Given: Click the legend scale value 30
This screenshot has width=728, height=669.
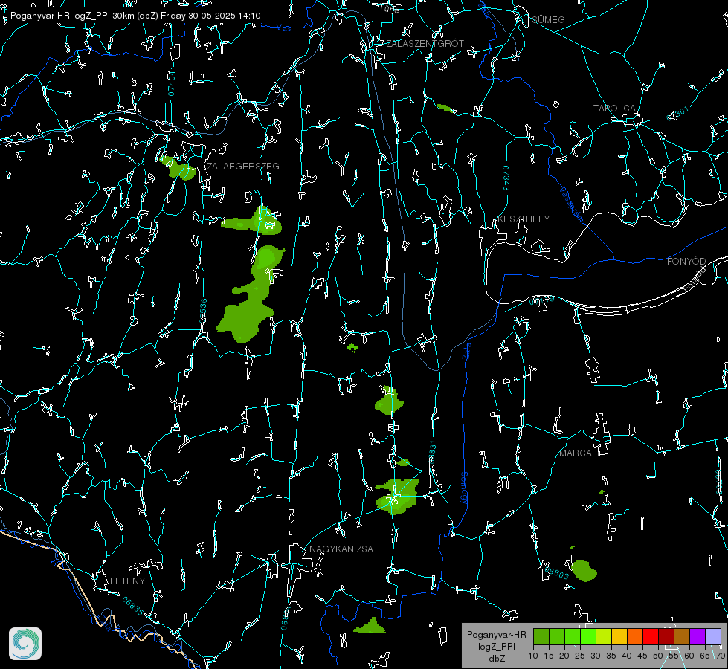Looking at the screenshot, I should (x=596, y=656).
